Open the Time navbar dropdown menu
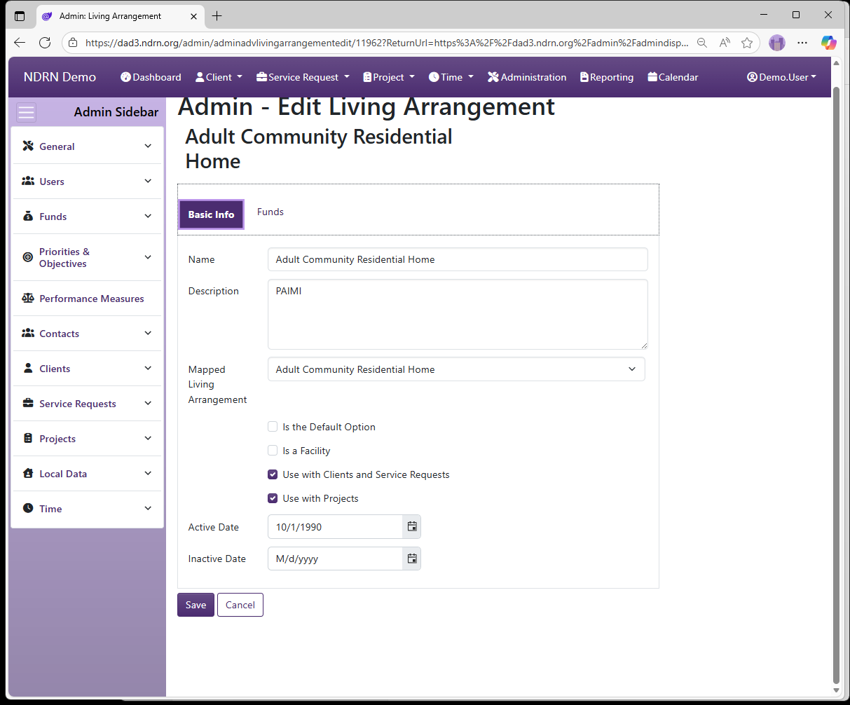This screenshot has height=705, width=850. [x=451, y=77]
